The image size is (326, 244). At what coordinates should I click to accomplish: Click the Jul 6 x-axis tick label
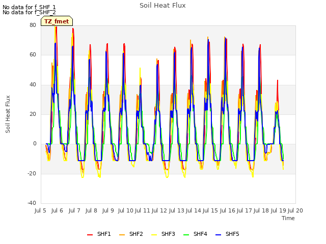pyautogui.click(x=57, y=210)
